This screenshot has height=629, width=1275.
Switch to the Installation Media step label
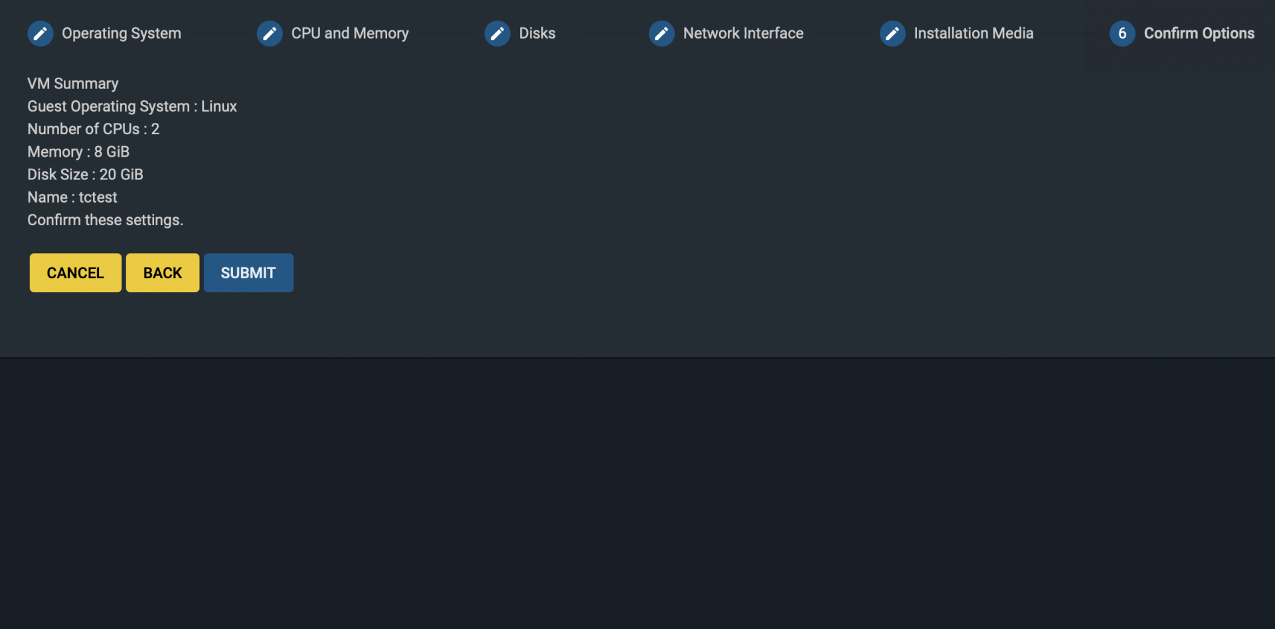974,33
